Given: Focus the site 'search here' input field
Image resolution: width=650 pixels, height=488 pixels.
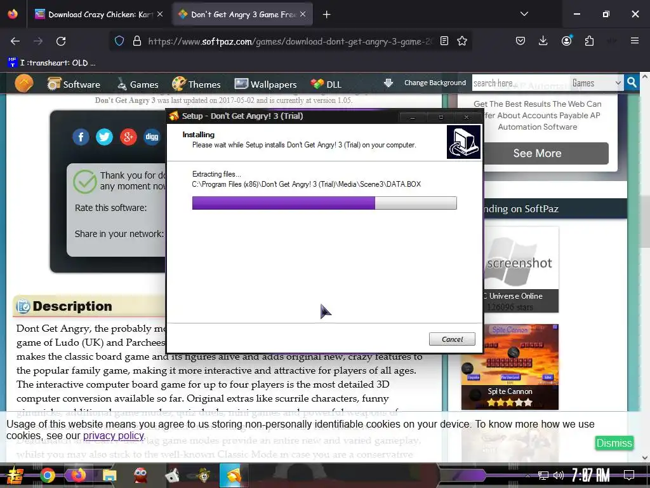Looking at the screenshot, I should tap(521, 83).
